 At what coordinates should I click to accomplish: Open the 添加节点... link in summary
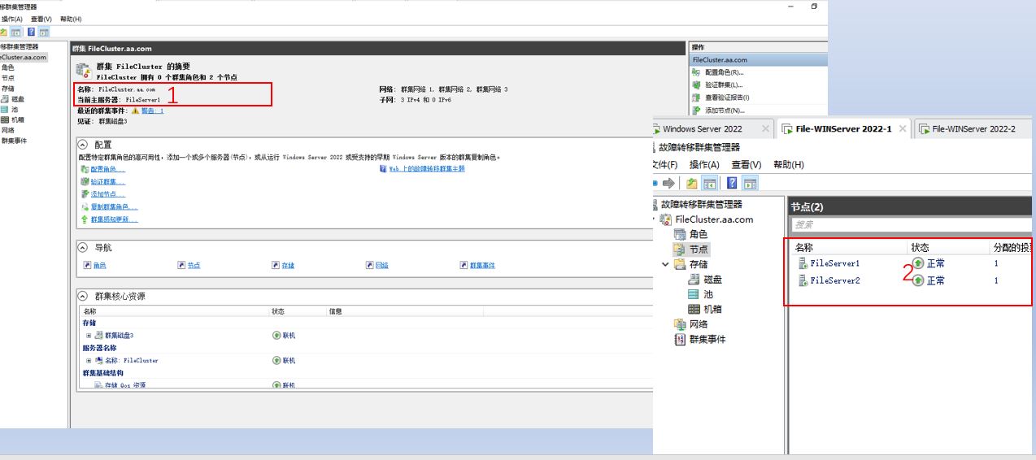[x=107, y=194]
